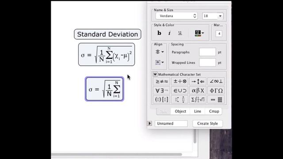Open the relational operators ≥≠≈ palette
The height and width of the screenshot is (159, 283).
(161, 81)
